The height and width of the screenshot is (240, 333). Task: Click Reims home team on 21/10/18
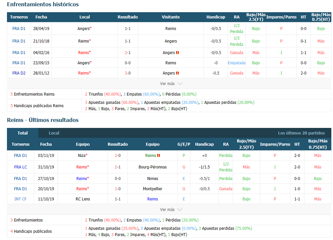pos(83,41)
